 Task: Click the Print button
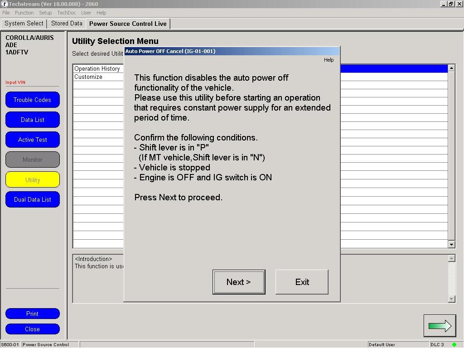click(33, 314)
